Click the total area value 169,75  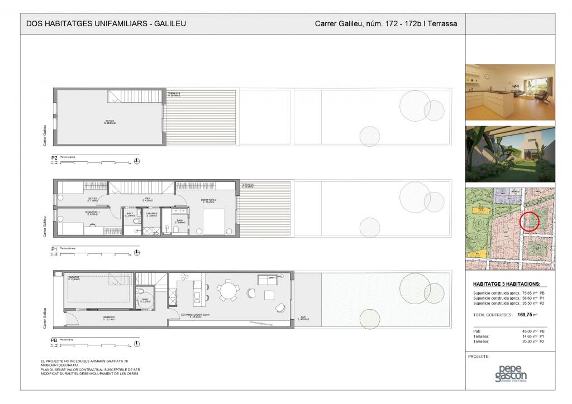click(x=524, y=315)
